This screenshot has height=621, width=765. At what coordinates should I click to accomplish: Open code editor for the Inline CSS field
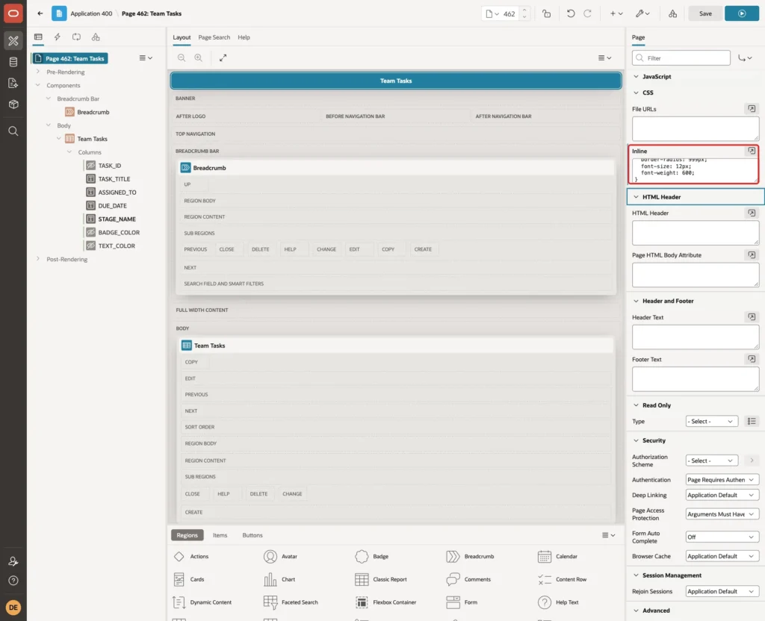752,151
